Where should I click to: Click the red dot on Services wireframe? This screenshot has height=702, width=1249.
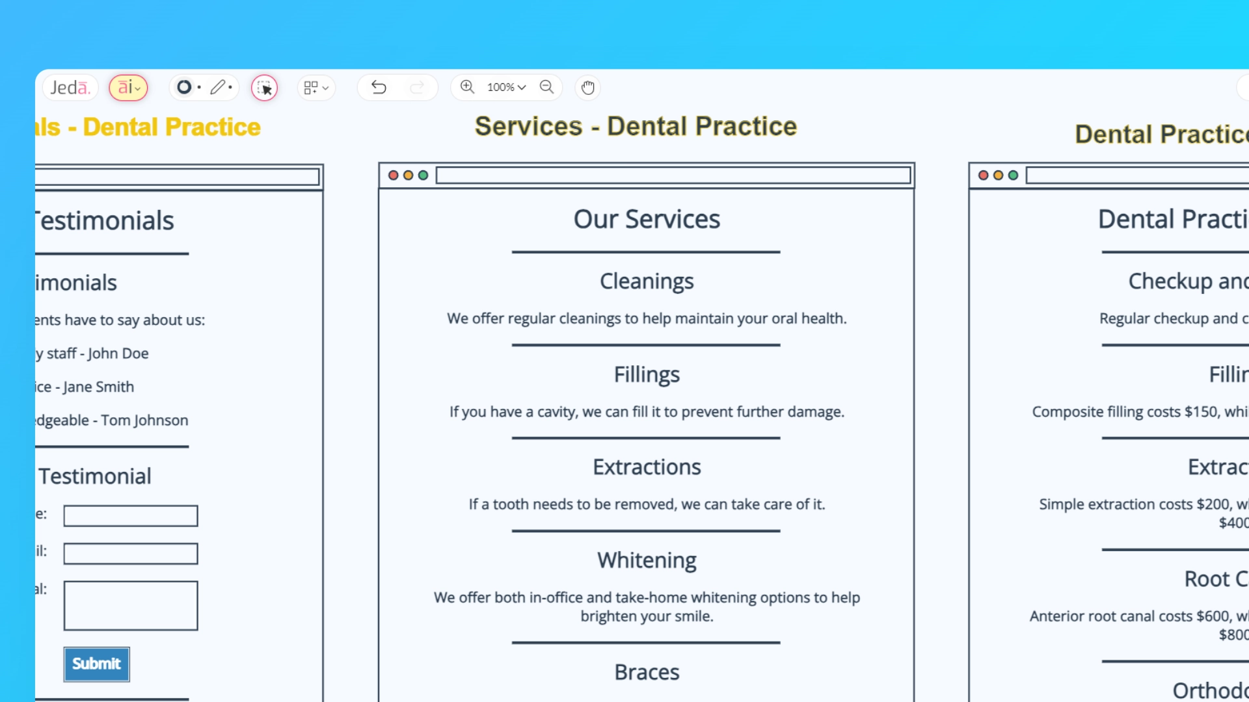pos(393,175)
